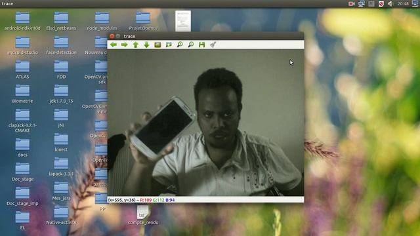Zoom out with the second magnifier icon
The image size is (420, 236).
[191, 45]
